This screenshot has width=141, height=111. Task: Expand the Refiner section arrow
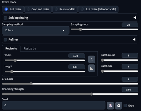pyautogui.click(x=134, y=40)
